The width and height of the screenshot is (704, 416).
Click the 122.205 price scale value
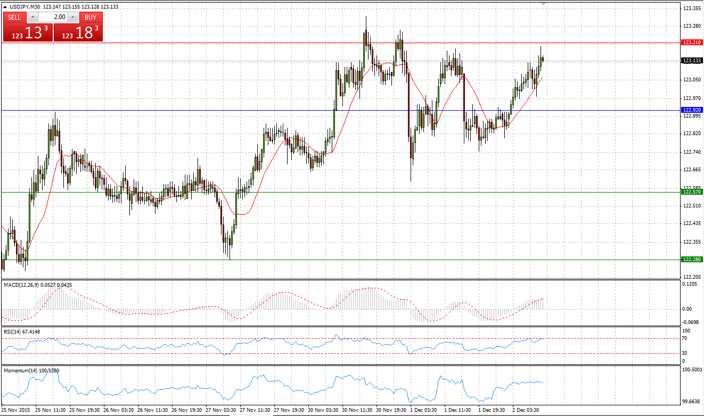(x=692, y=277)
